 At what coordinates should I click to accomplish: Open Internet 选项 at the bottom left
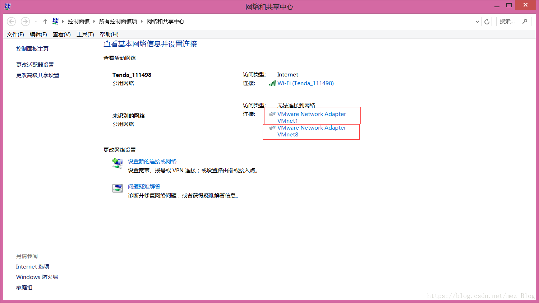pyautogui.click(x=32, y=266)
